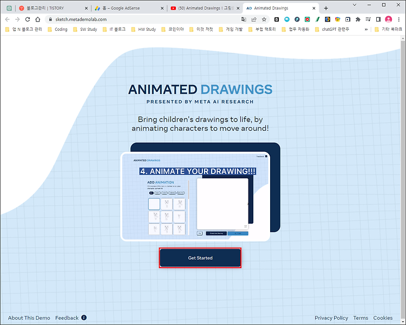Expand hidden bookmarks with double chevron
Screen dimensions: 406x325
click(366, 30)
